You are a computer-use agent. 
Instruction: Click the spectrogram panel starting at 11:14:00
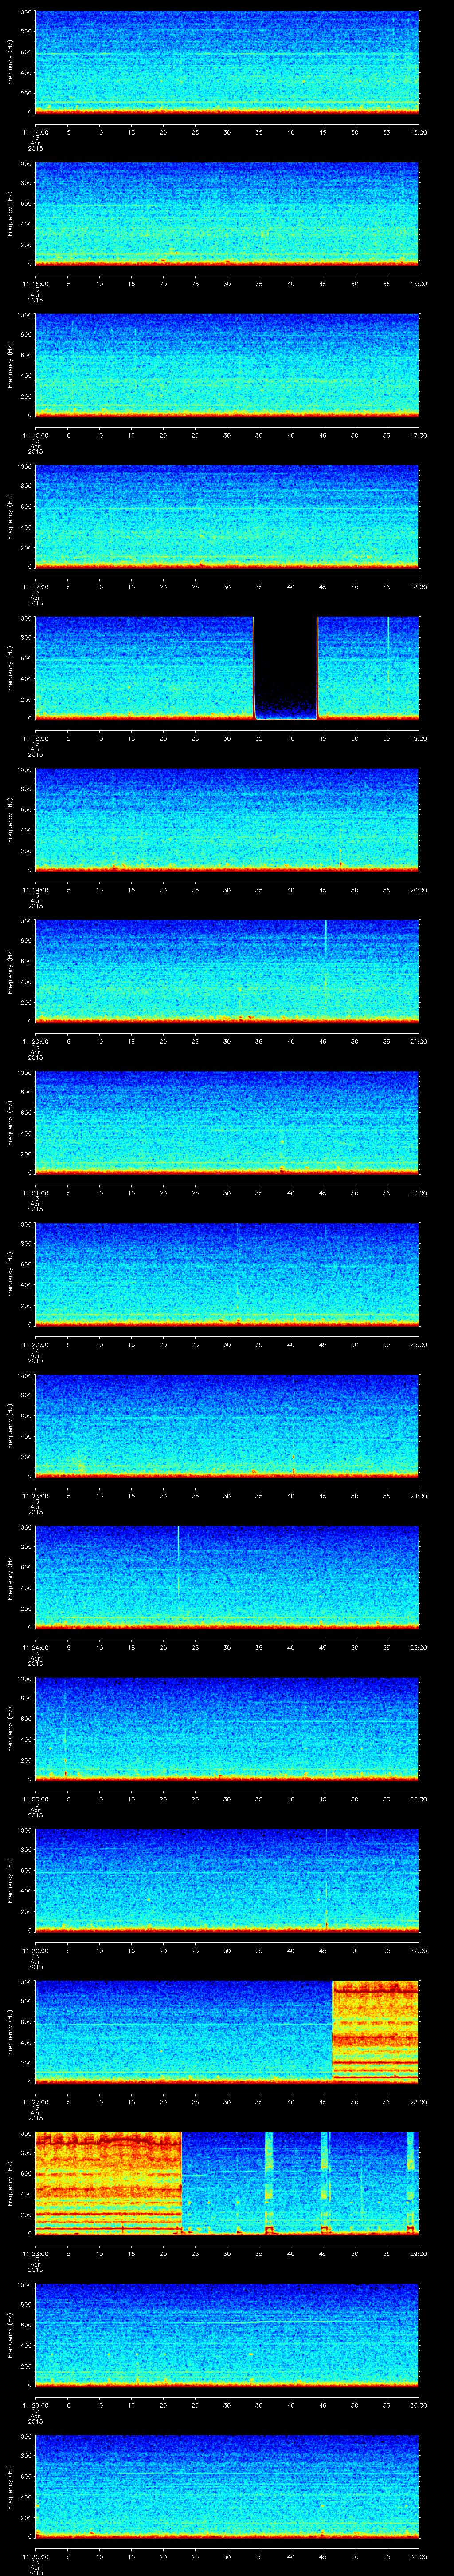point(227,62)
